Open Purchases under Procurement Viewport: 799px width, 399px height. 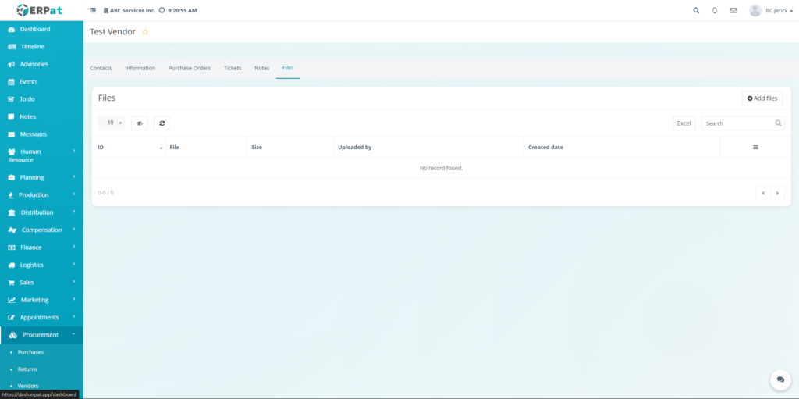(x=31, y=352)
